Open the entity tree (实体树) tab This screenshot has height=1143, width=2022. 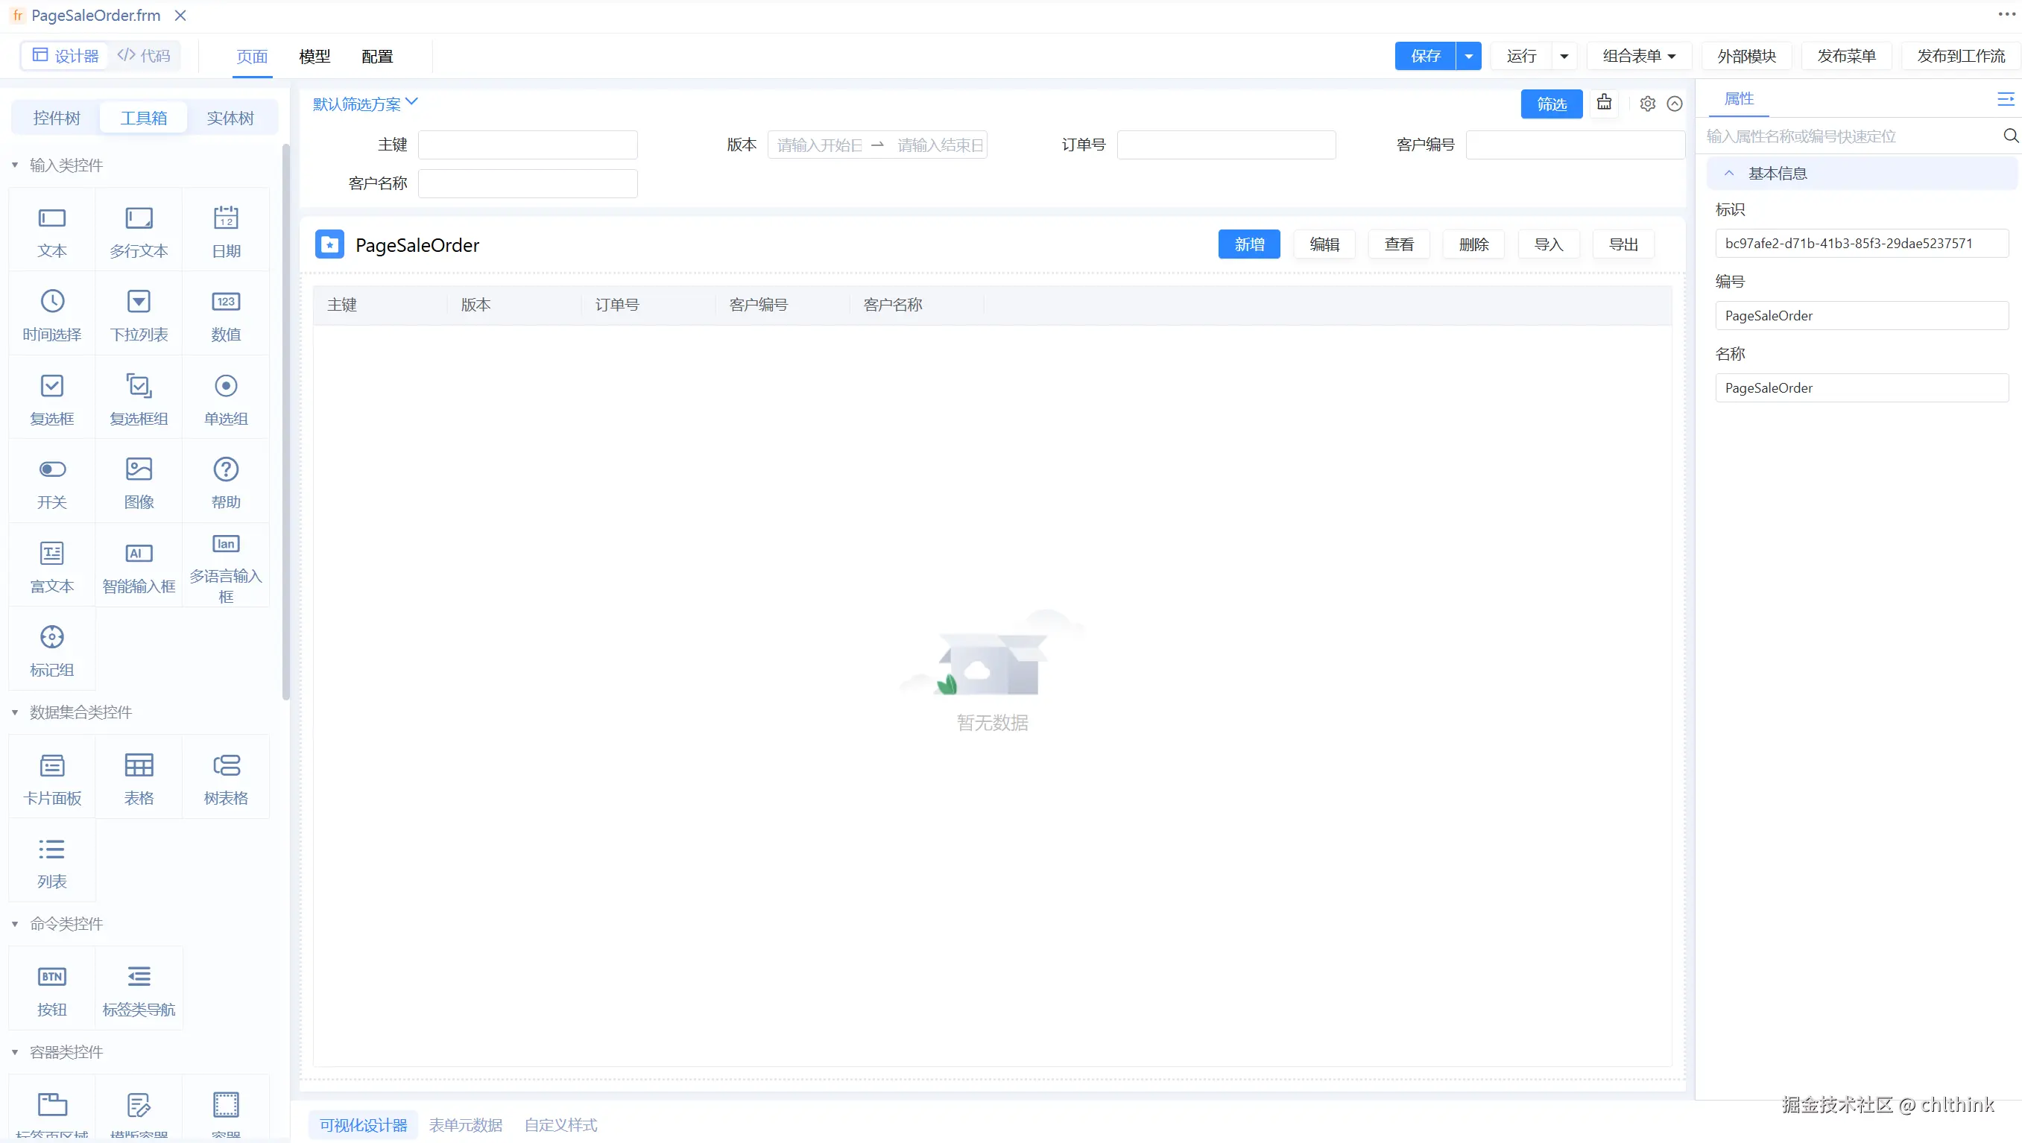tap(230, 118)
